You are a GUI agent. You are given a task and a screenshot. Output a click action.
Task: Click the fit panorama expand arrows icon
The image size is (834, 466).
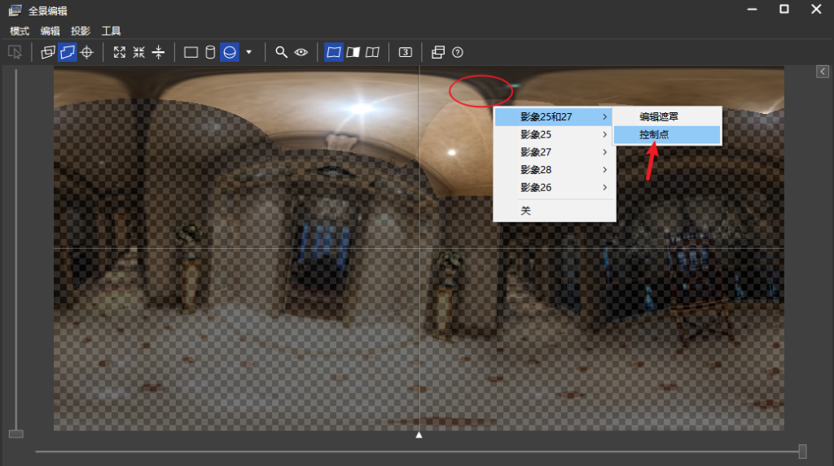tap(120, 52)
